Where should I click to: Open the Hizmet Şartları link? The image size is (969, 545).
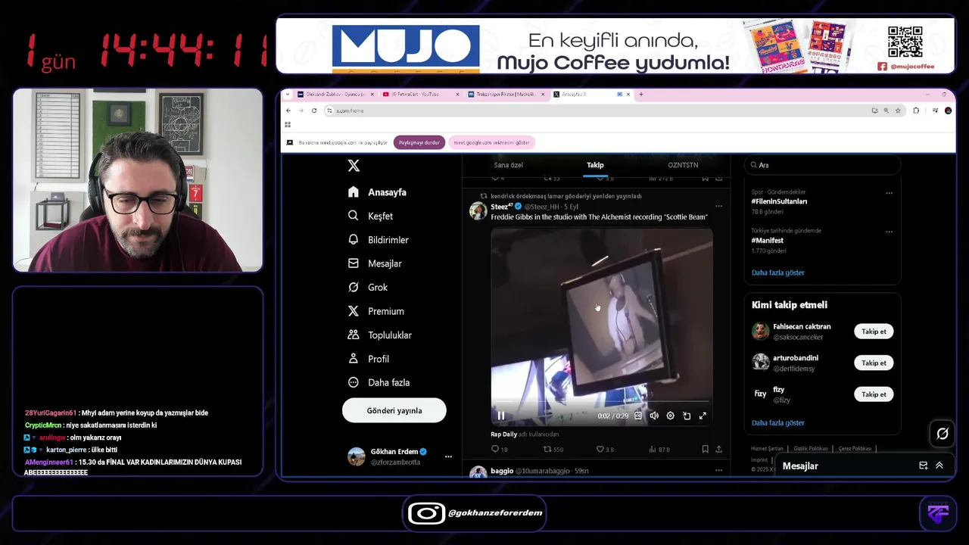click(767, 449)
